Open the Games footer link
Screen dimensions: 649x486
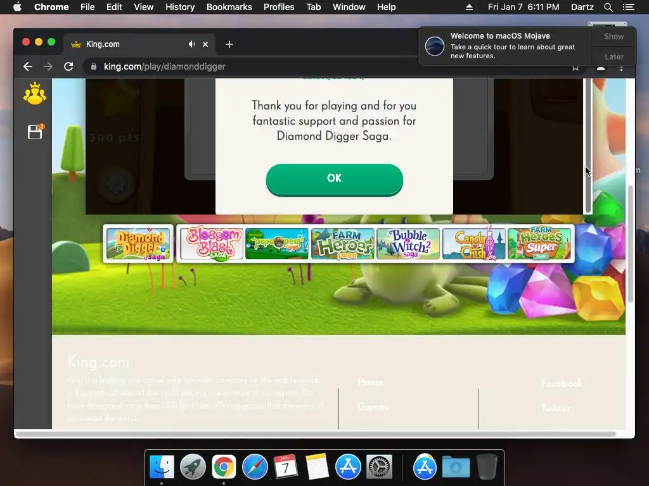373,407
